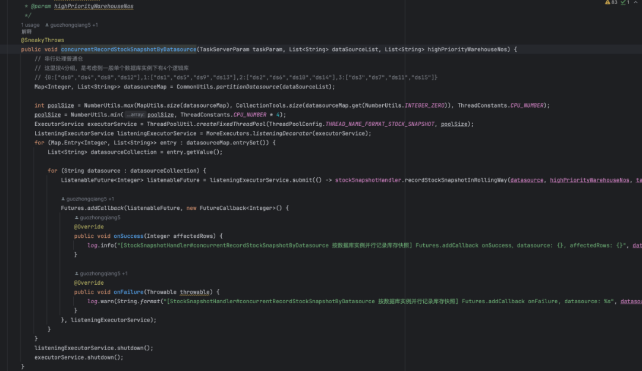Click the affectedRows parameter in the onSuccess signature
The width and height of the screenshot is (642, 371).
coord(194,236)
